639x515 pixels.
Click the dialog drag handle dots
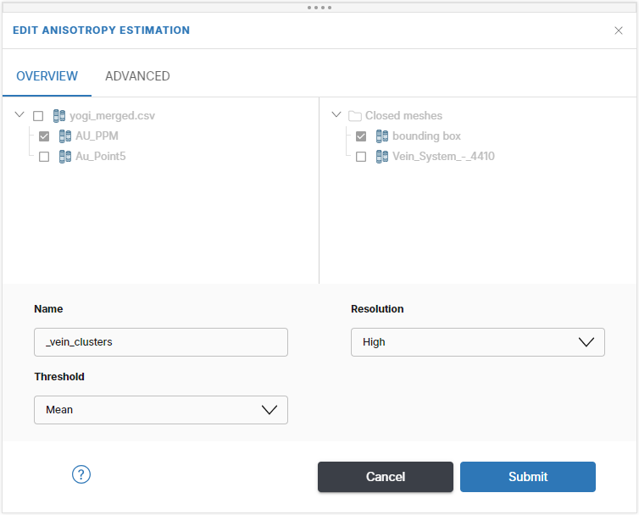point(319,8)
